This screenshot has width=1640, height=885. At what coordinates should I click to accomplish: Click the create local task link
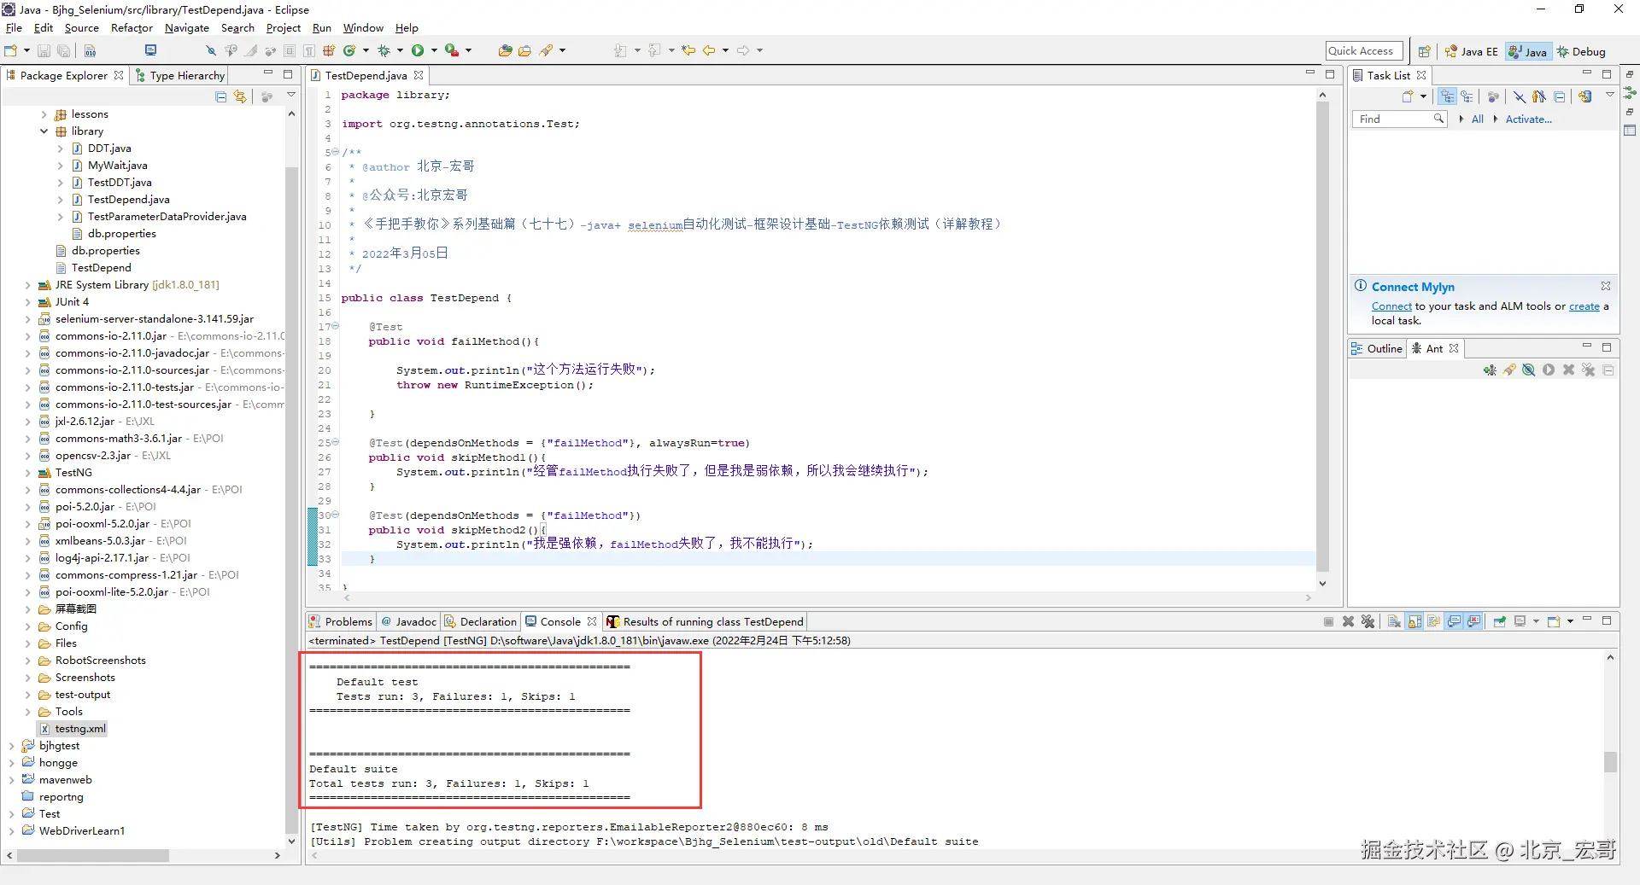coord(1584,306)
